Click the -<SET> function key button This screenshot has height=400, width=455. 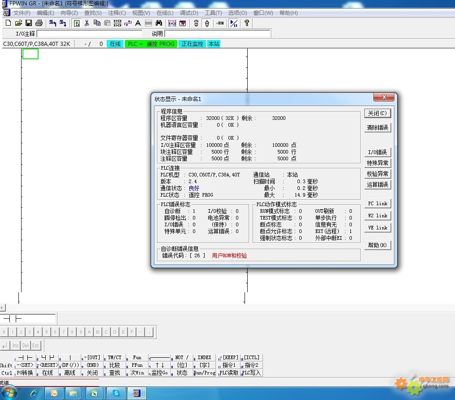coord(25,365)
